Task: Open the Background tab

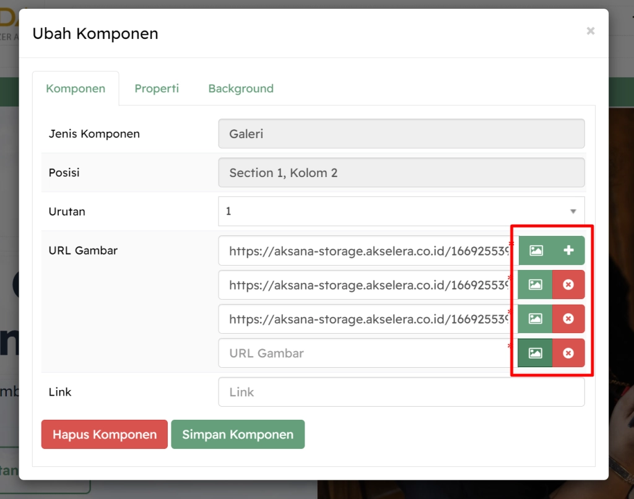Action: [x=241, y=89]
